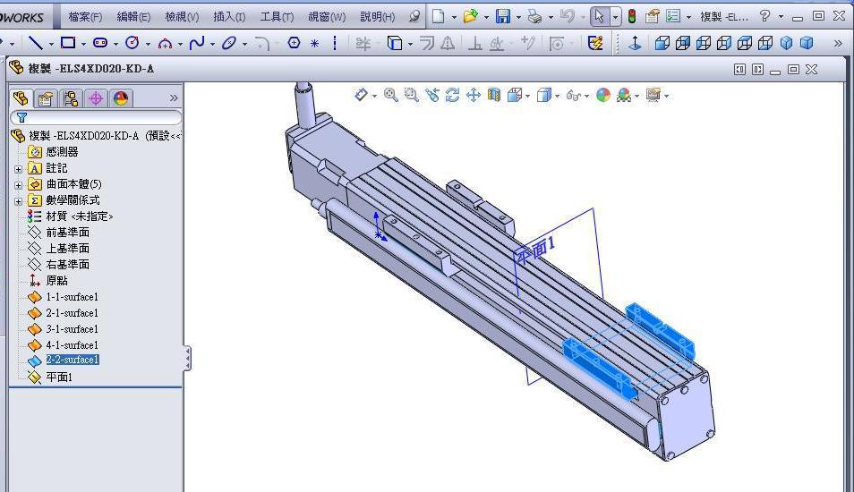Screen dimensions: 854x492
Task: Select 平面1 in the feature tree
Action: (x=59, y=377)
